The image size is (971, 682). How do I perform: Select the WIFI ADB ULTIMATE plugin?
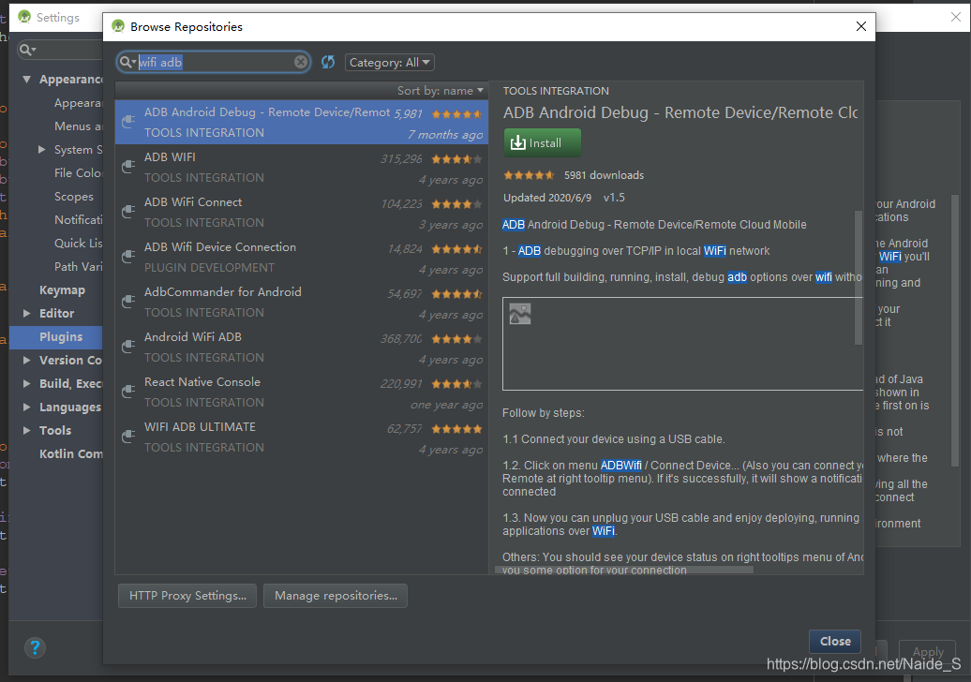302,437
